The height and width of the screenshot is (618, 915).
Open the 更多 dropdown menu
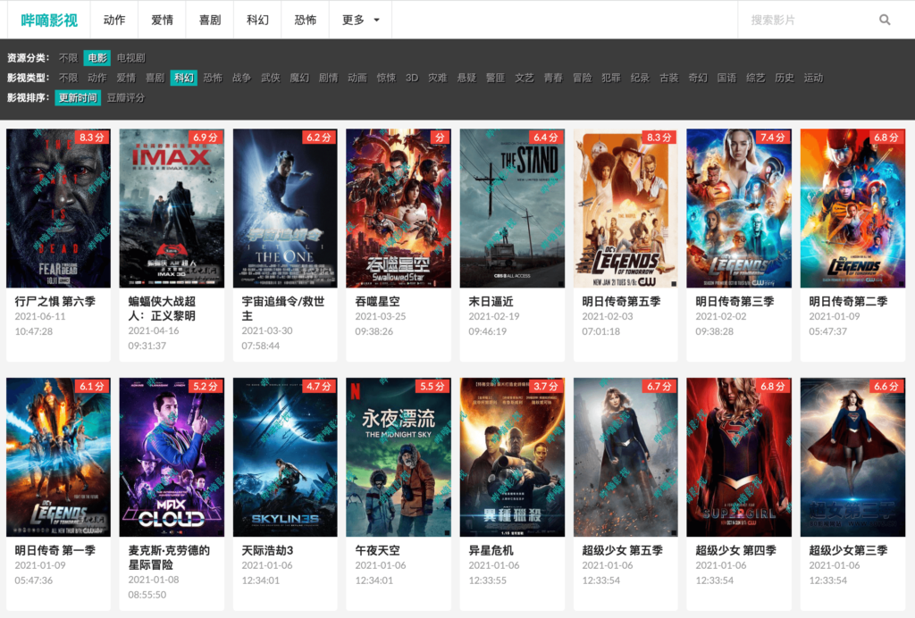coord(360,20)
